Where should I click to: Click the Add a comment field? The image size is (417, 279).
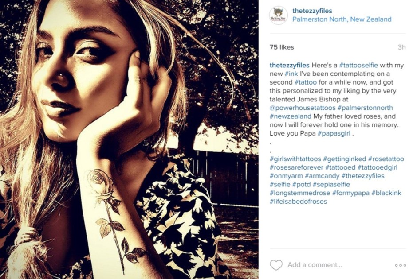point(315,265)
